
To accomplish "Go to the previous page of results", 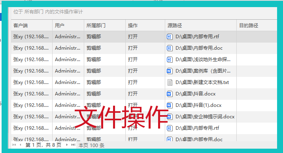I will coord(21,145).
